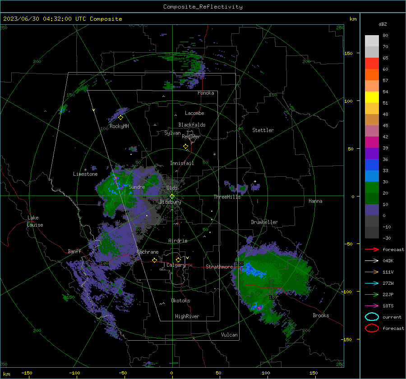Click the asterisk marker above Limestone
This screenshot has height=379, width=406.
85,170
